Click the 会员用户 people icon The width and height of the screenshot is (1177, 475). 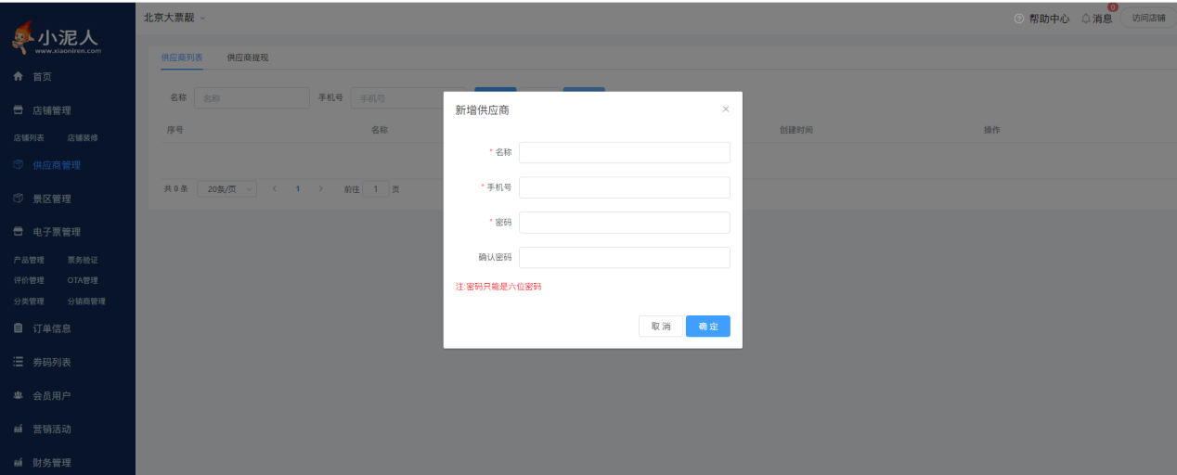coord(18,396)
